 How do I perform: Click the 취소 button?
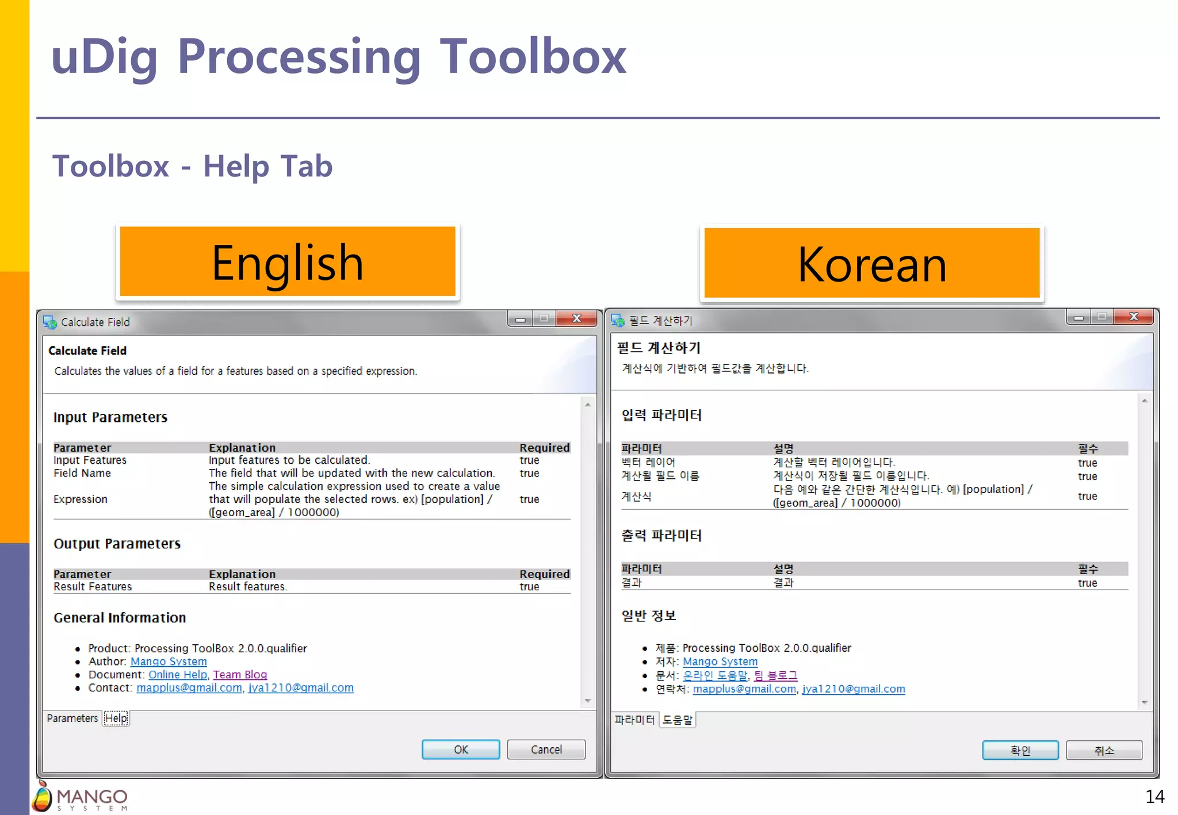click(x=1104, y=751)
